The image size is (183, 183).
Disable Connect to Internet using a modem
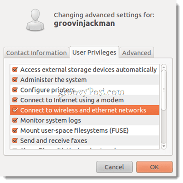click(x=15, y=100)
